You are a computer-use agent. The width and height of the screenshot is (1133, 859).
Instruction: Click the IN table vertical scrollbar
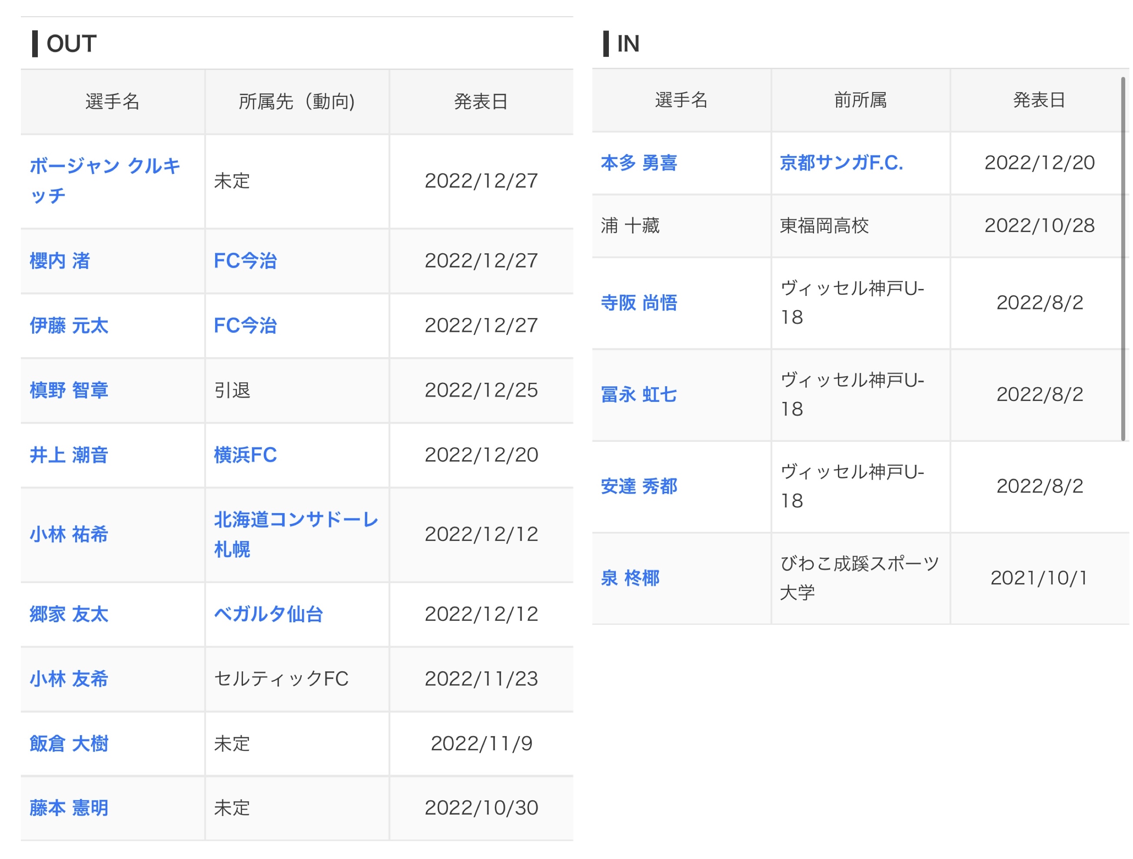click(1123, 259)
